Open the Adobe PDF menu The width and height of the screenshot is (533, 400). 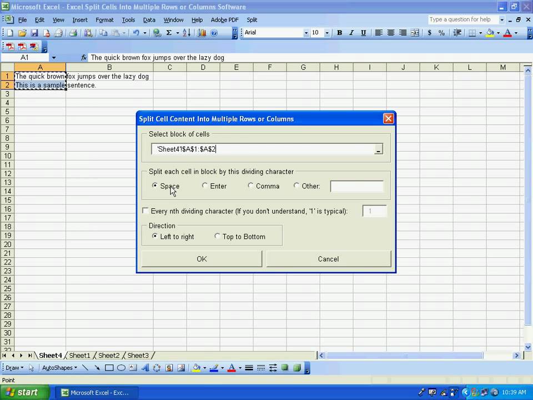tap(225, 20)
